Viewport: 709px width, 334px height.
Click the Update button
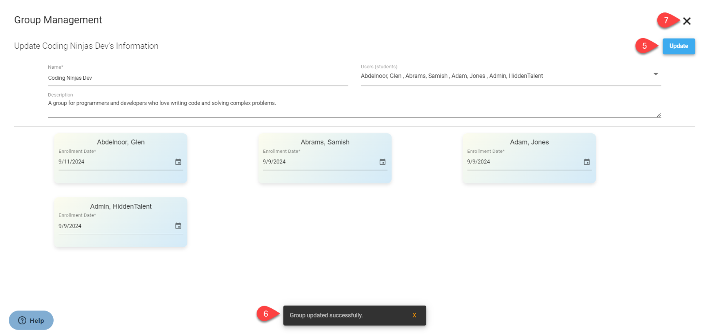click(678, 46)
